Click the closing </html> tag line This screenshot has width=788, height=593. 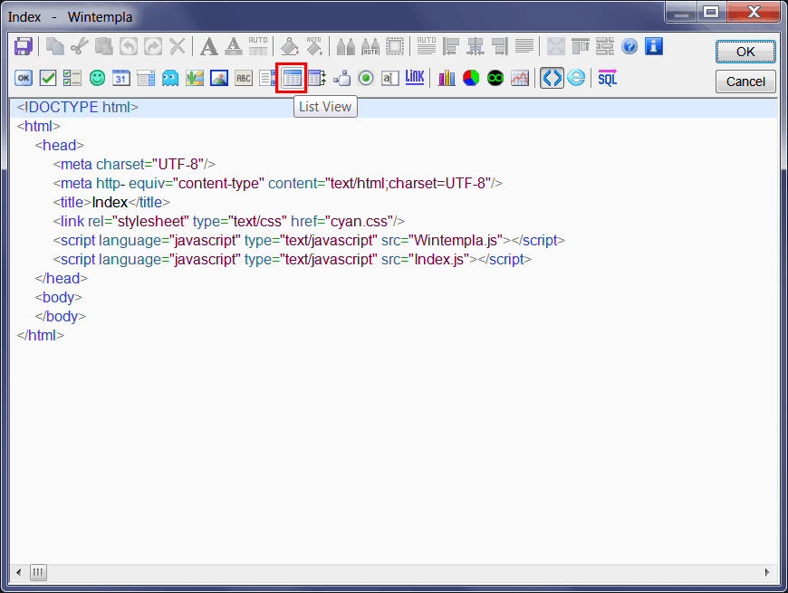tap(40, 335)
